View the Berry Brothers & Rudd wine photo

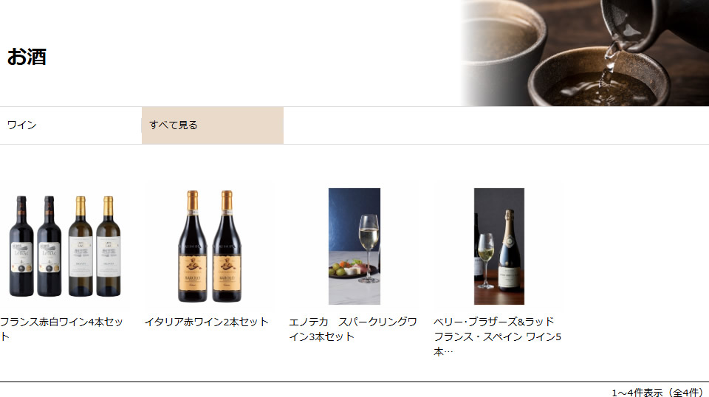pos(499,246)
